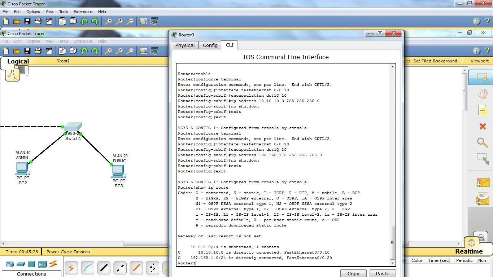Switch to Physical tab in Router0
The height and width of the screenshot is (277, 493).
click(x=185, y=45)
